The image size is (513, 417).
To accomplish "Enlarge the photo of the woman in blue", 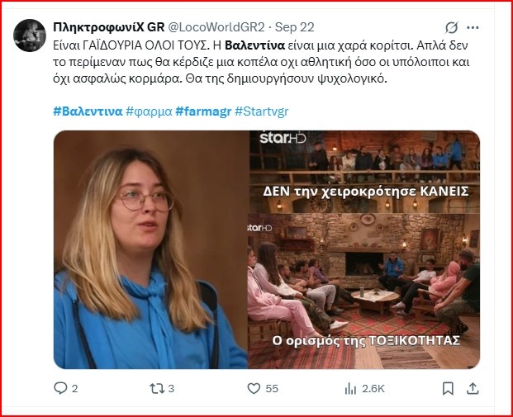I will 151,249.
